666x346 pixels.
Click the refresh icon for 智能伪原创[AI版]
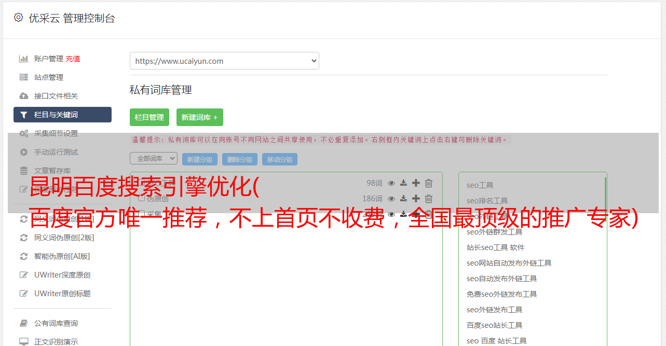click(x=23, y=256)
